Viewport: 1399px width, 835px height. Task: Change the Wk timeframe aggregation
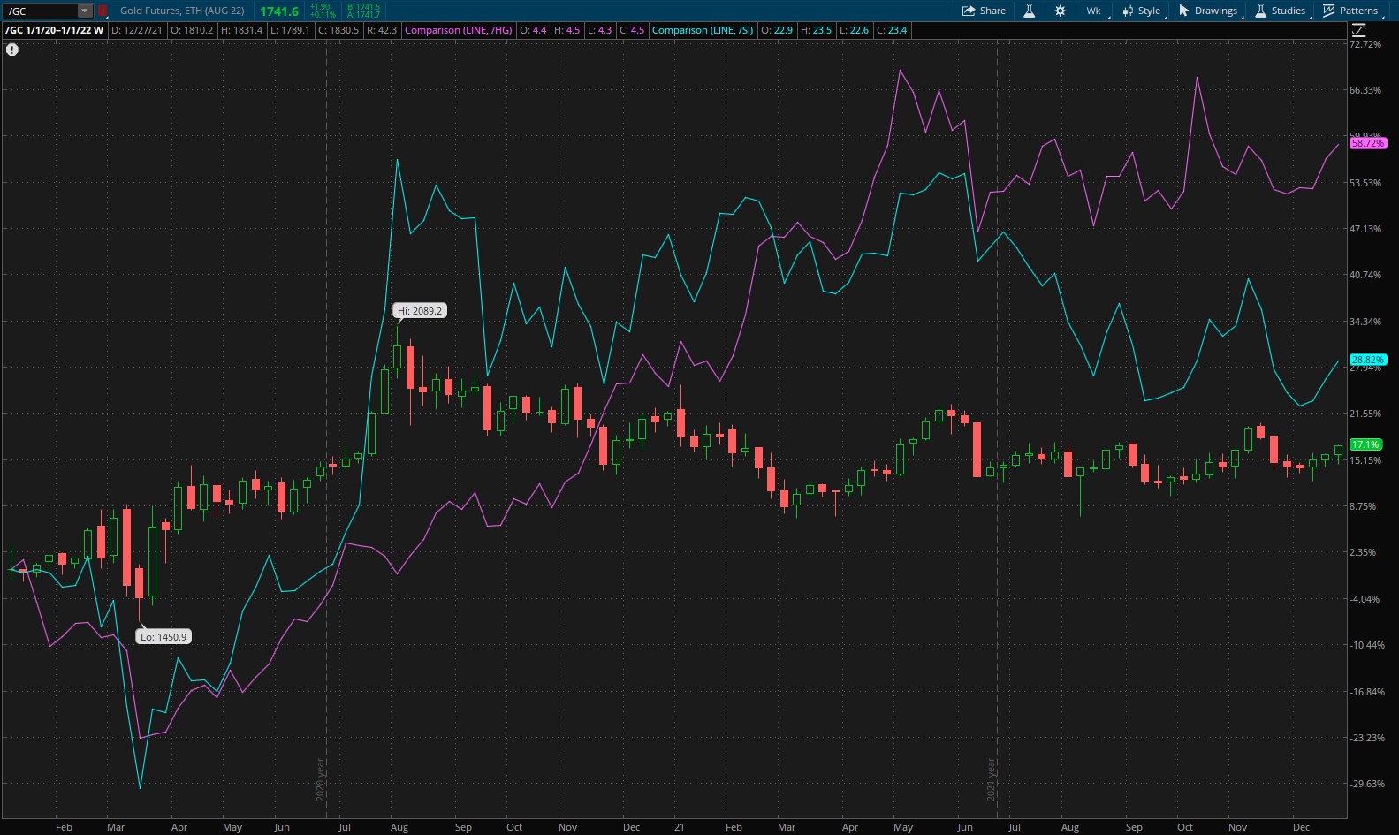point(1094,11)
